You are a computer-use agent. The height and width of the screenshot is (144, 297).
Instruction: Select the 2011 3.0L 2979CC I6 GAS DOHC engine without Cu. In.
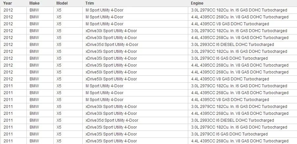[243, 134]
